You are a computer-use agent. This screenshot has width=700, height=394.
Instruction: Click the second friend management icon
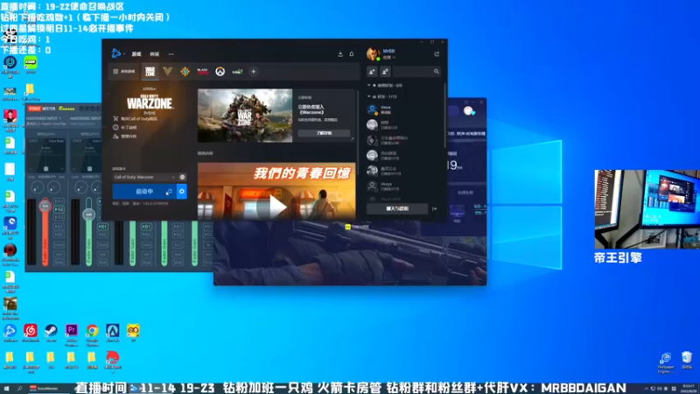click(x=385, y=72)
